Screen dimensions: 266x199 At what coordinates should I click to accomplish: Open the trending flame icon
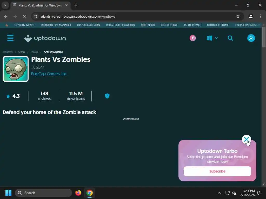6,25
